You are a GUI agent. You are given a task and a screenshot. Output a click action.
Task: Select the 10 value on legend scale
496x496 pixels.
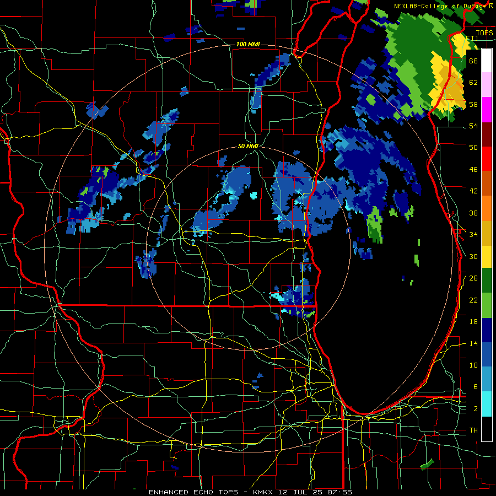[473, 365]
